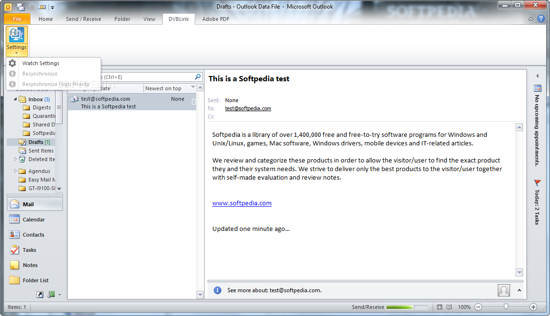This screenshot has width=550, height=316.
Task: Toggle the flag box on the draft message
Action: pyautogui.click(x=194, y=102)
